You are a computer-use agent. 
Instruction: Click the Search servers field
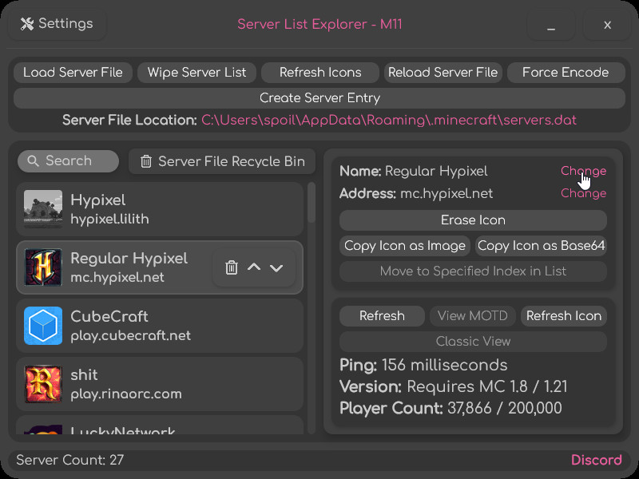click(69, 161)
